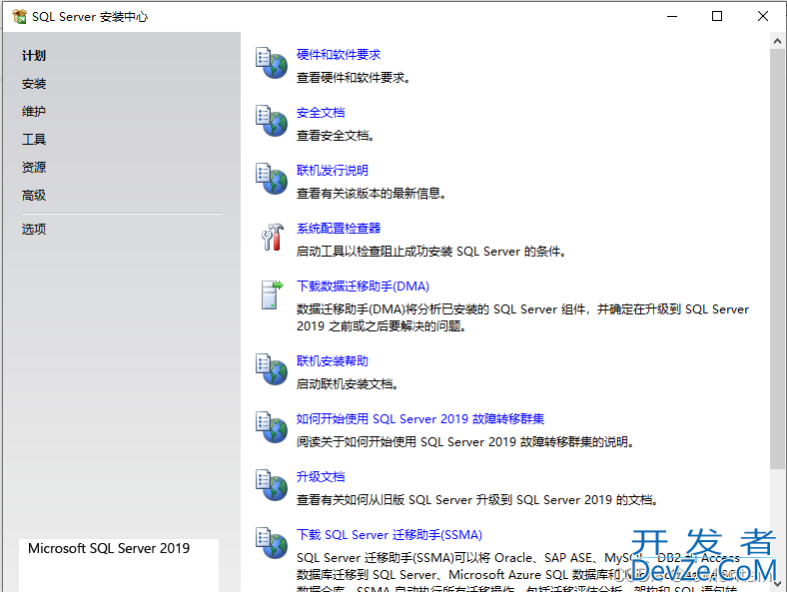Viewport: 787px width, 592px height.
Task: Click the text 查看有关该版本的最新信息。
Action: pos(371,193)
